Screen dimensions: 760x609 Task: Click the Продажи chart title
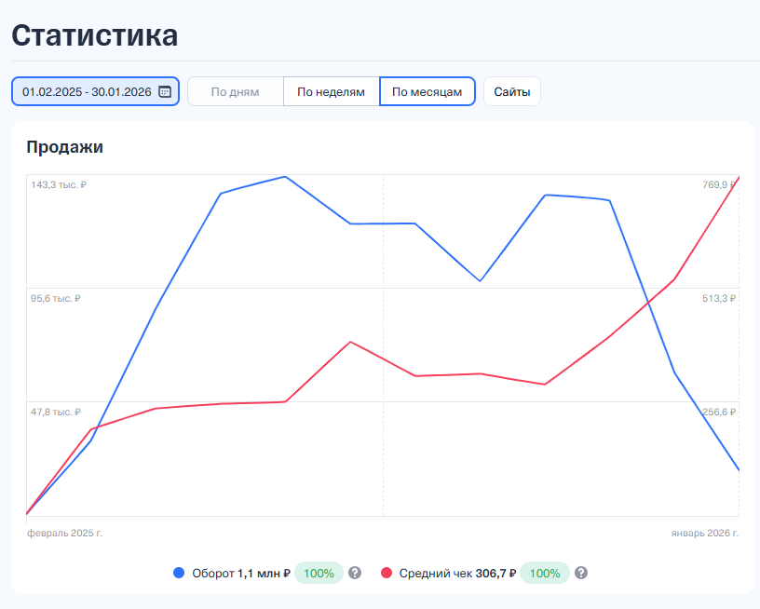click(64, 146)
